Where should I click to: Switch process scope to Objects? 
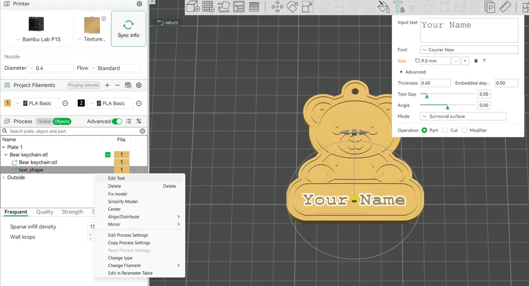click(62, 122)
